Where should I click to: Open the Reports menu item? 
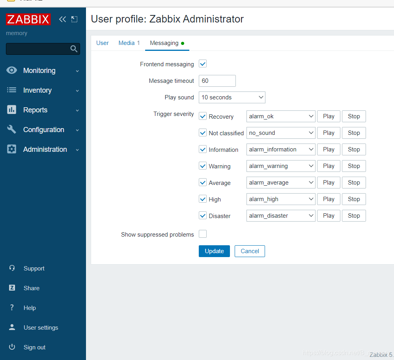(x=43, y=110)
